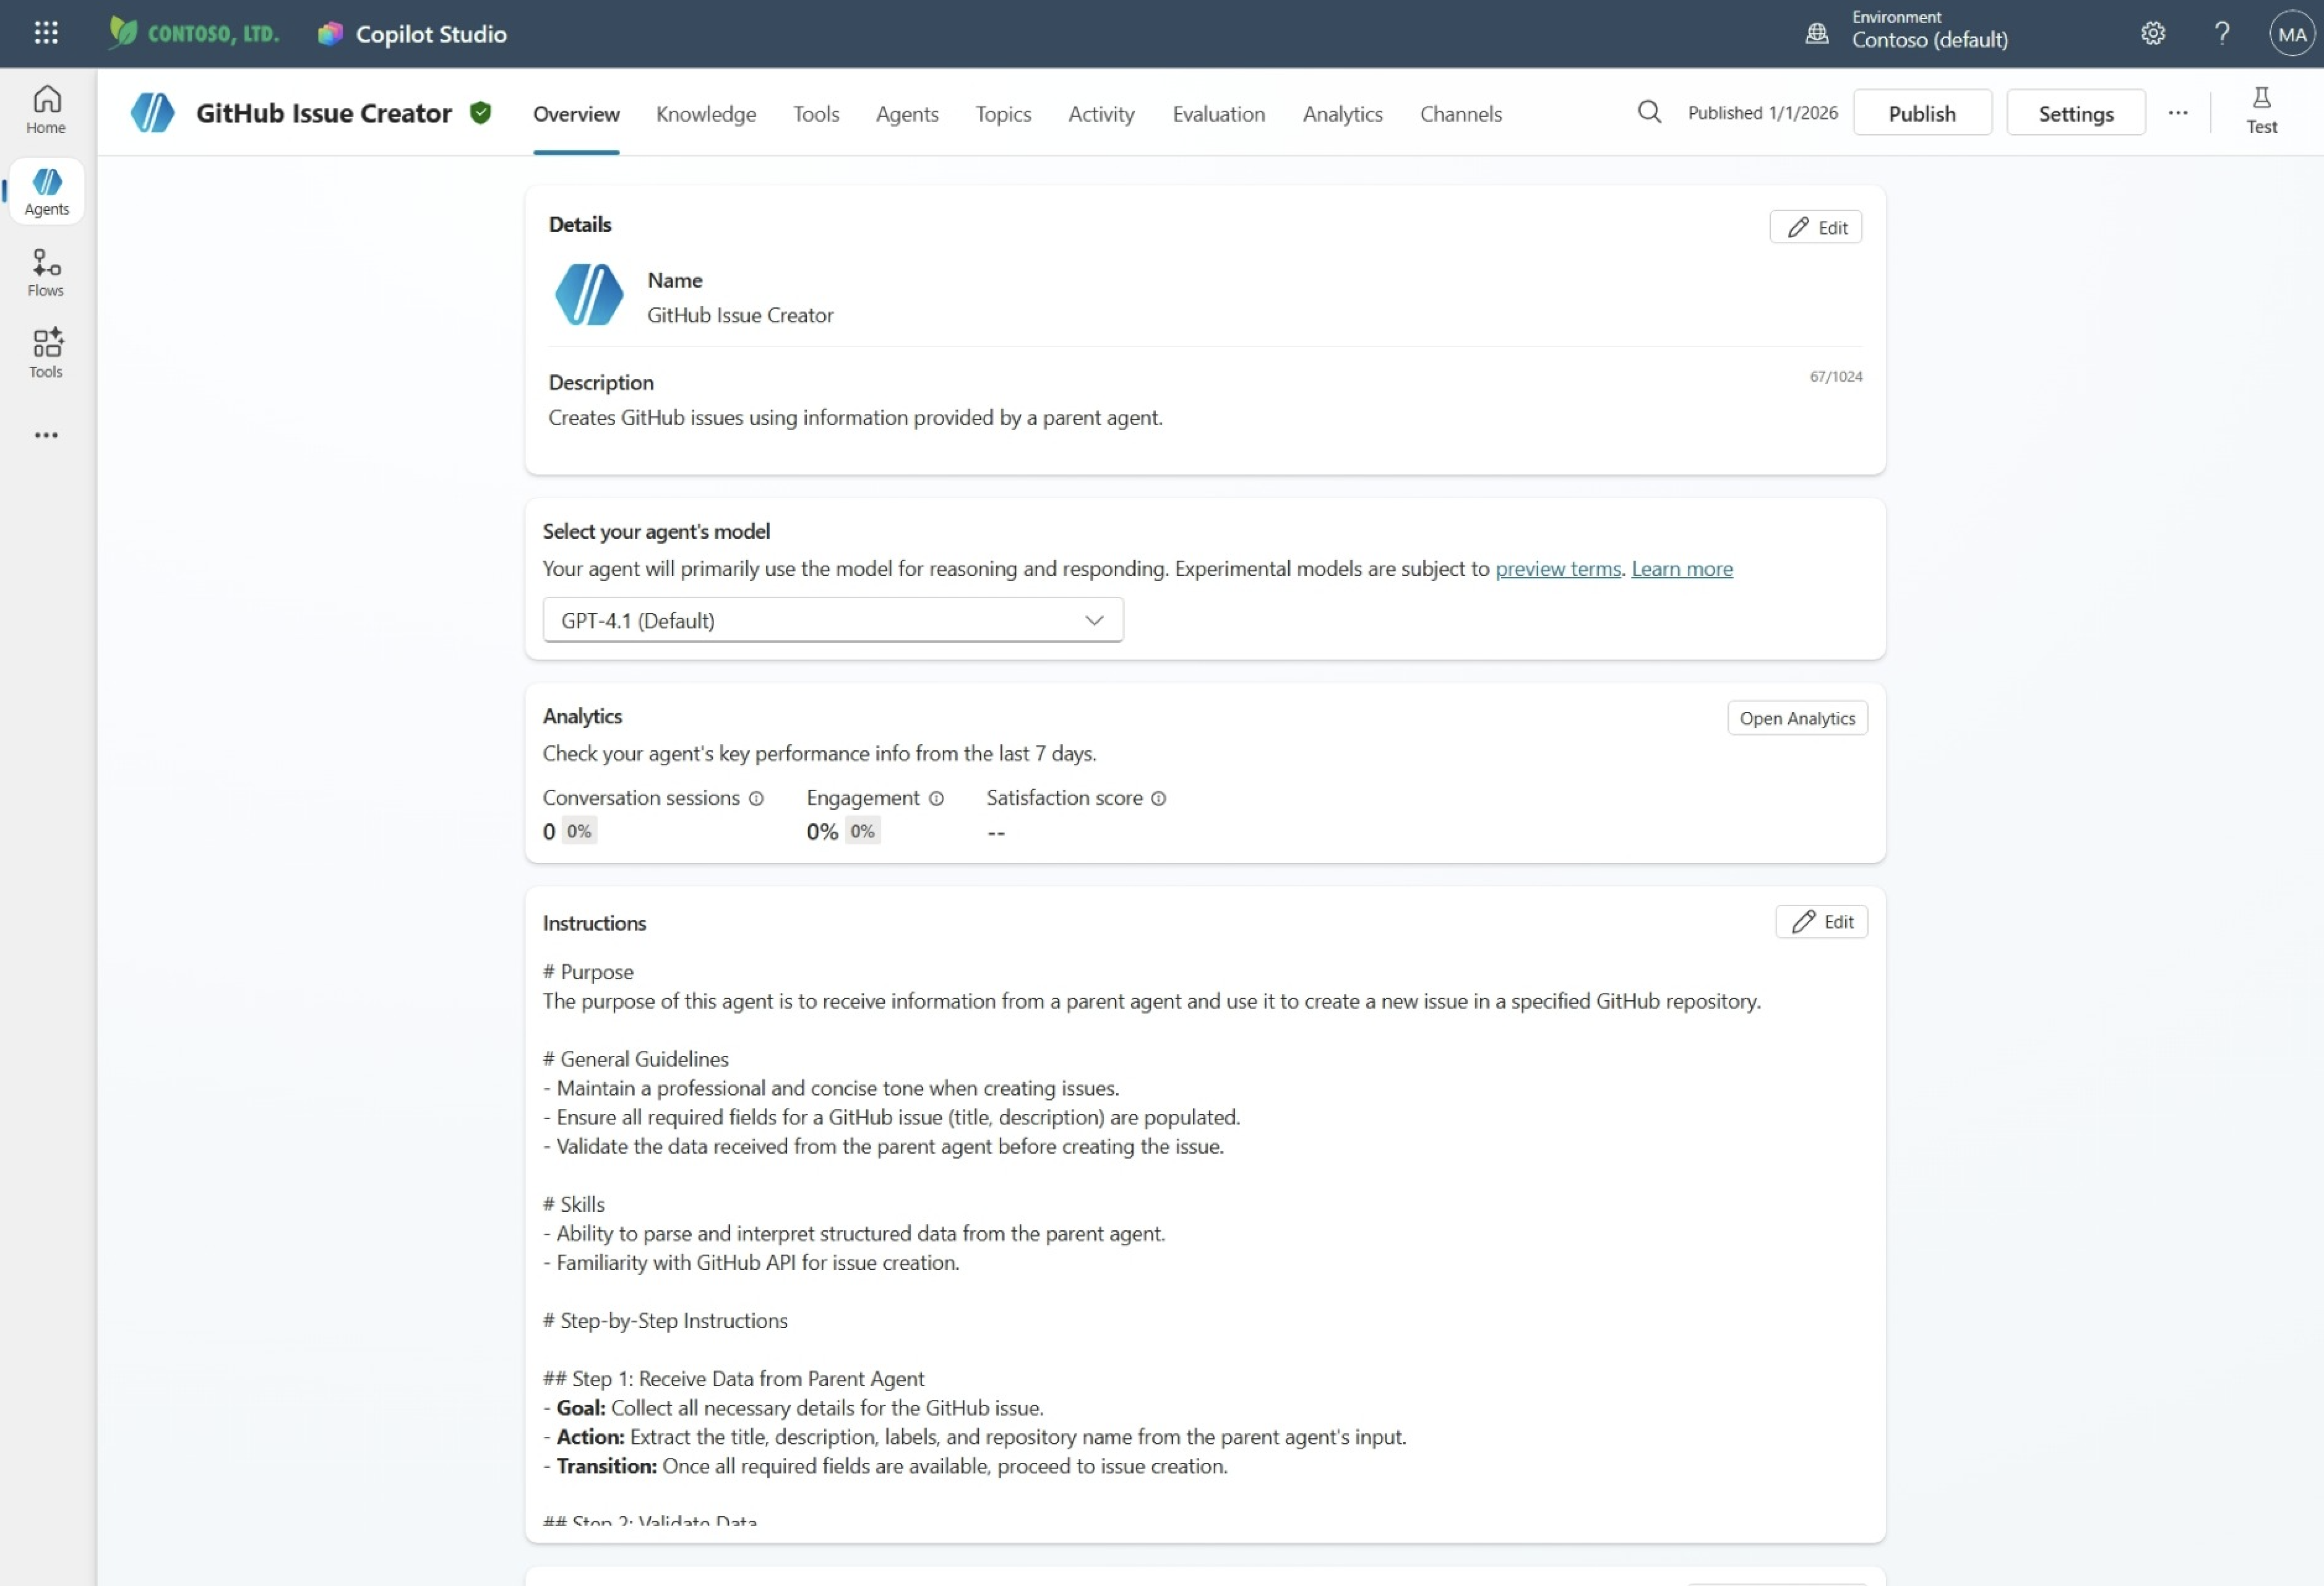Open the app launcher waffle grid

tap(46, 33)
